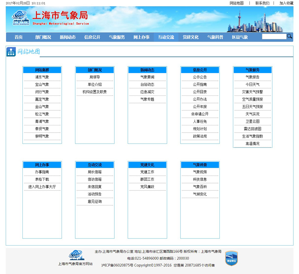Screen dimensions: 299x274
Task: Open 气象要闻 under 新闻动态
Action: click(147, 77)
